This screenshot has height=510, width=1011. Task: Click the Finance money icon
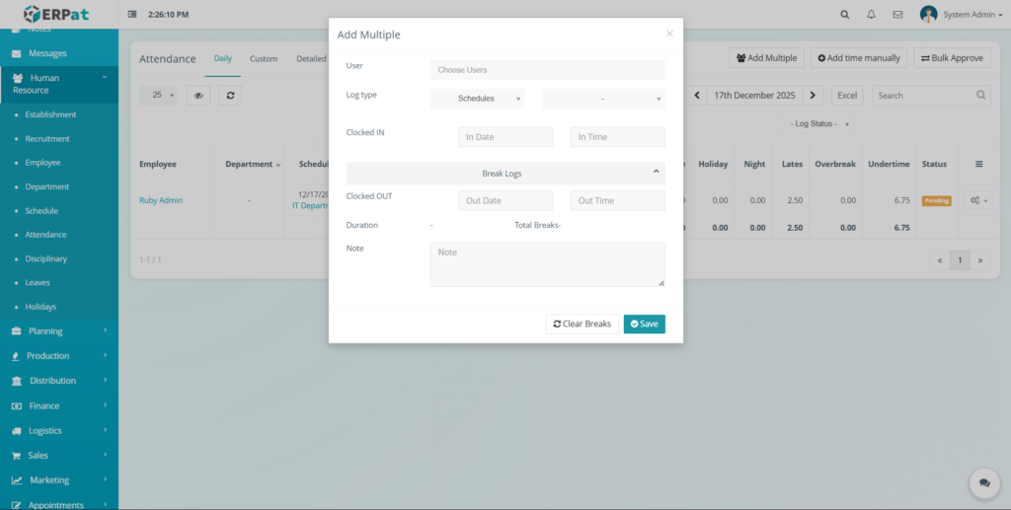point(17,406)
